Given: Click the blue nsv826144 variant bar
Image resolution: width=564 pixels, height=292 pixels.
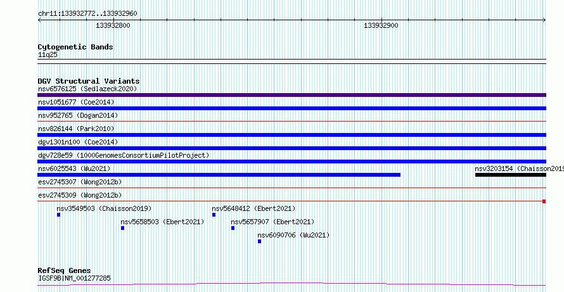Looking at the screenshot, I should click(x=292, y=135).
